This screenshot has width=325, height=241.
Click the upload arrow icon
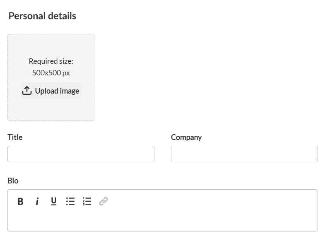click(27, 91)
